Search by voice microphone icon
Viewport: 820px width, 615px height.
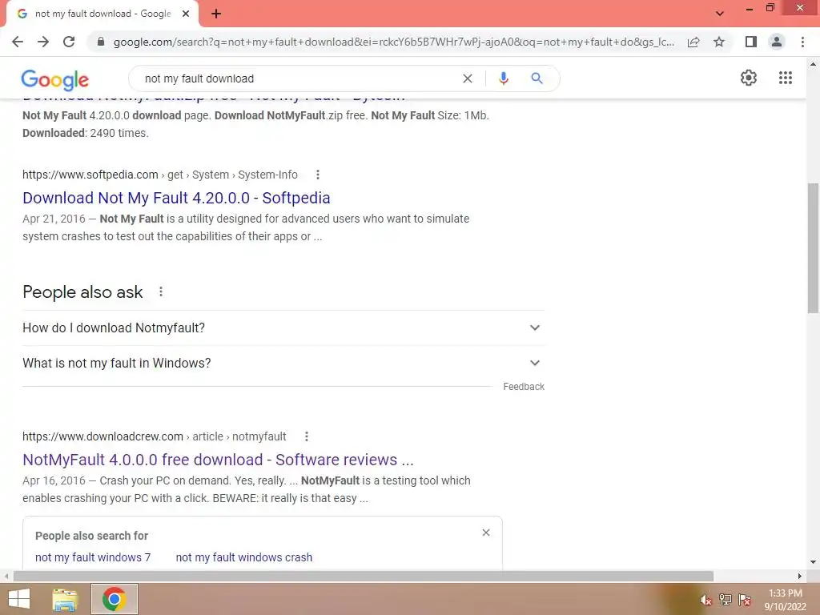[x=503, y=78]
